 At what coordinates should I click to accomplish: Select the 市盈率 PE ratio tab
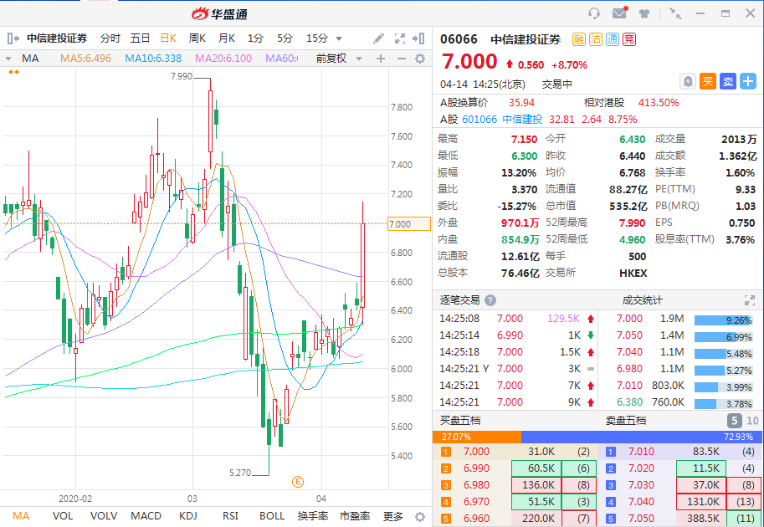[355, 516]
